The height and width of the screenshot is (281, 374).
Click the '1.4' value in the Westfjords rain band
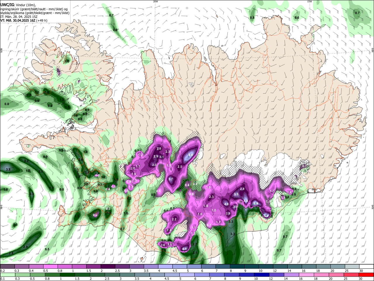tap(29, 95)
